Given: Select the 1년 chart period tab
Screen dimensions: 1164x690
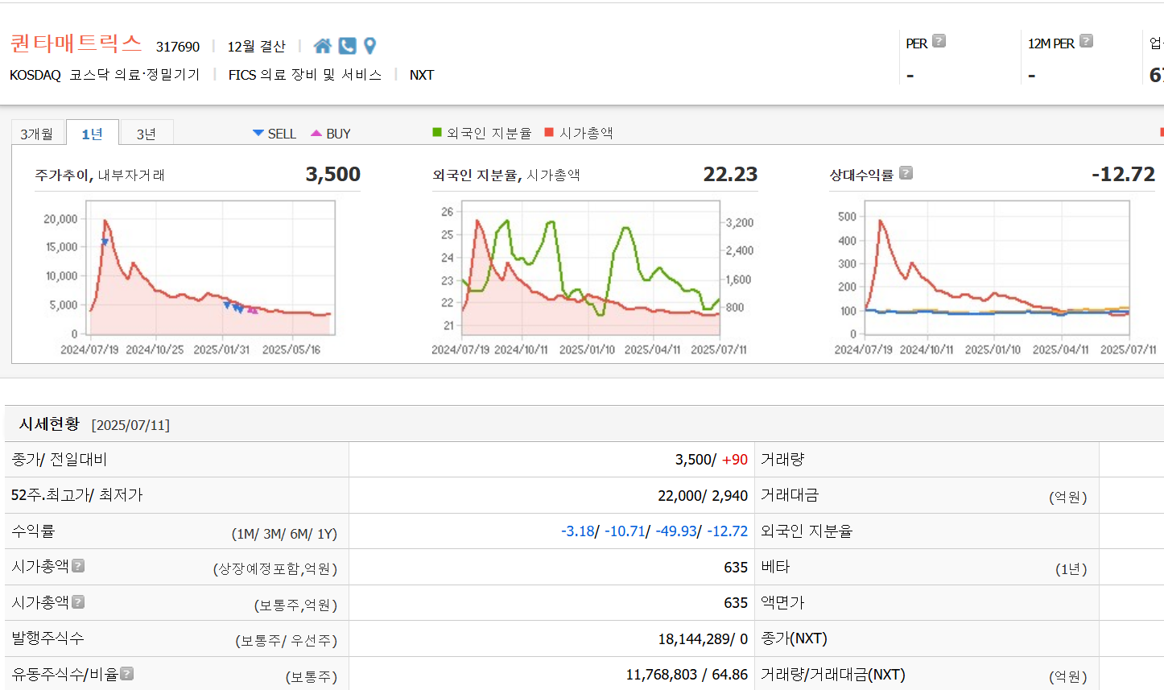Looking at the screenshot, I should point(93,133).
